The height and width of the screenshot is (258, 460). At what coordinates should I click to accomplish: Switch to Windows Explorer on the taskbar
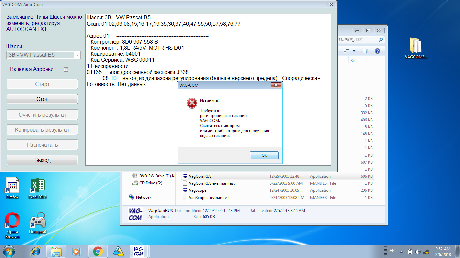tap(56, 251)
